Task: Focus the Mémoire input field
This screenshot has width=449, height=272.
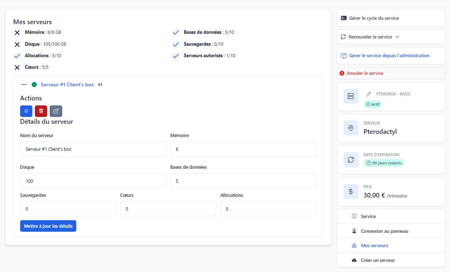Action: pos(243,149)
